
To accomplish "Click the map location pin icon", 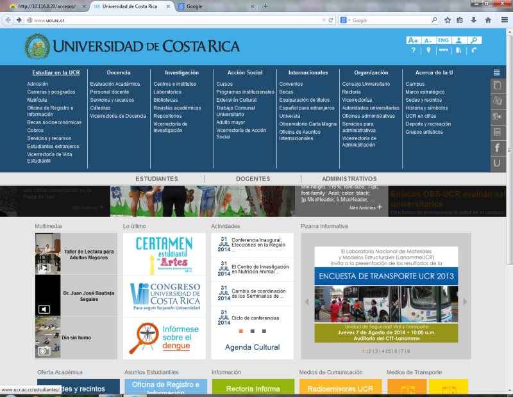I will [x=428, y=51].
